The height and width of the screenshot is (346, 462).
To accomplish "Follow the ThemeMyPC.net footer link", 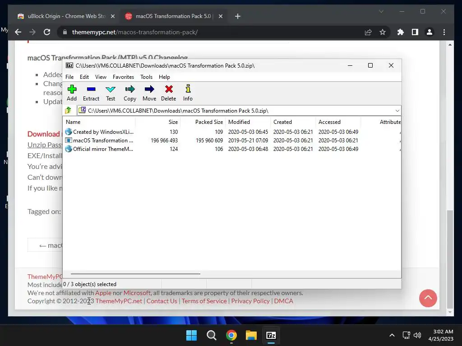I will point(119,301).
